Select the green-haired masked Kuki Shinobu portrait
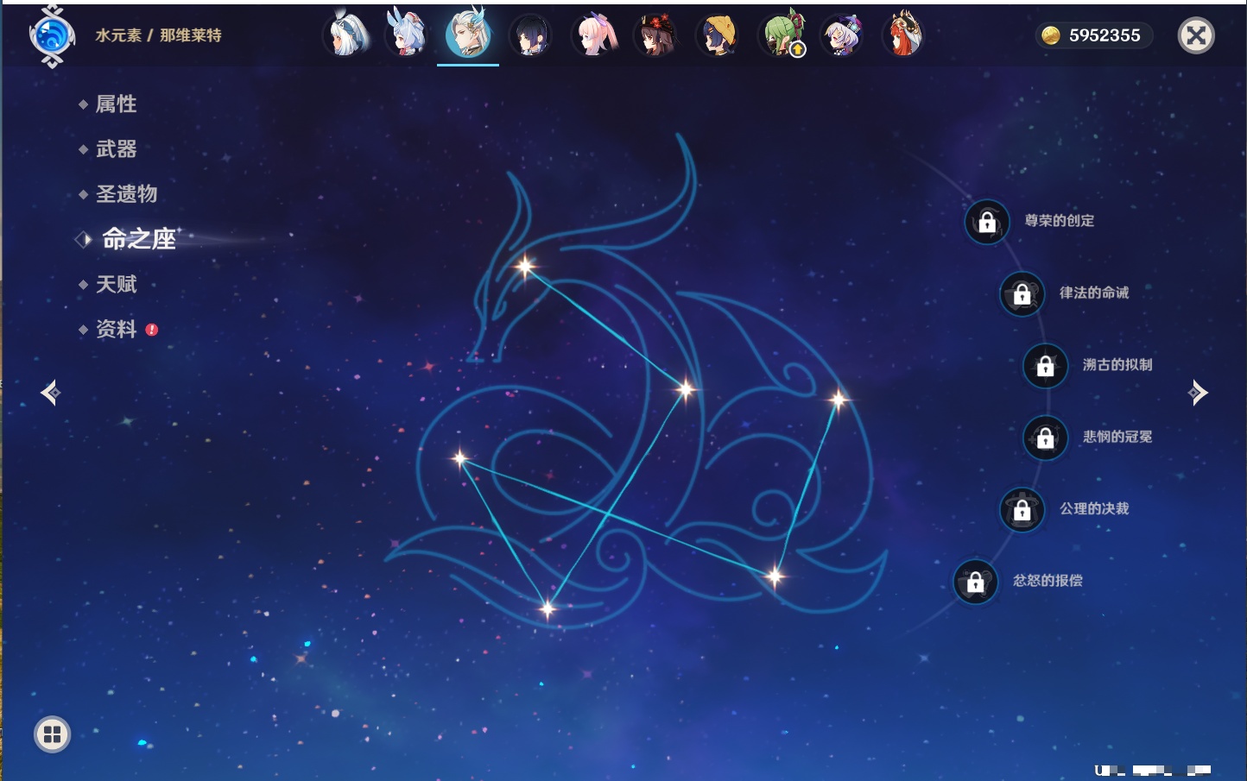This screenshot has width=1247, height=781. pyautogui.click(x=781, y=35)
